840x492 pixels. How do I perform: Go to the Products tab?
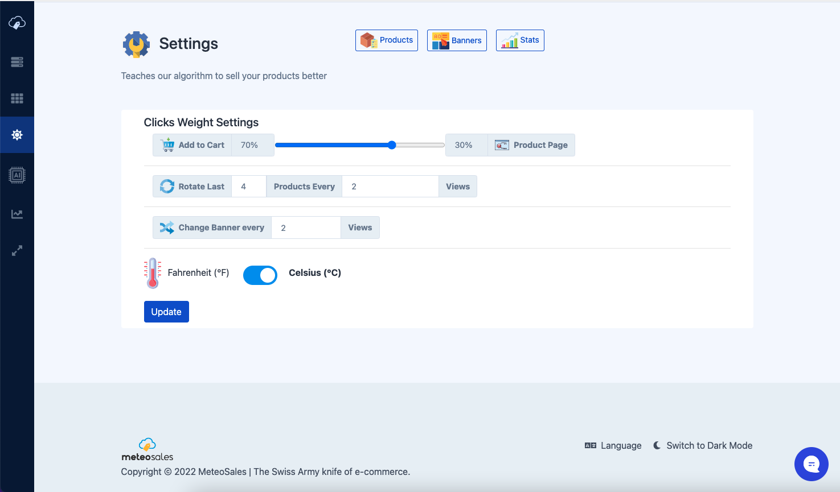[387, 40]
